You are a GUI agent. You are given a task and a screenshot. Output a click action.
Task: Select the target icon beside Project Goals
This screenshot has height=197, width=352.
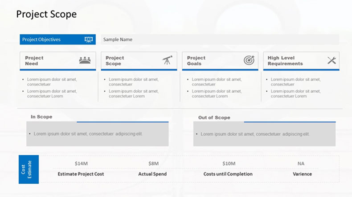(x=249, y=60)
